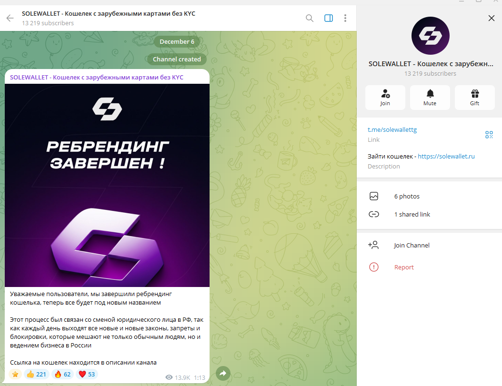Mute channel notifications via bell icon
502x386 pixels.
point(430,98)
